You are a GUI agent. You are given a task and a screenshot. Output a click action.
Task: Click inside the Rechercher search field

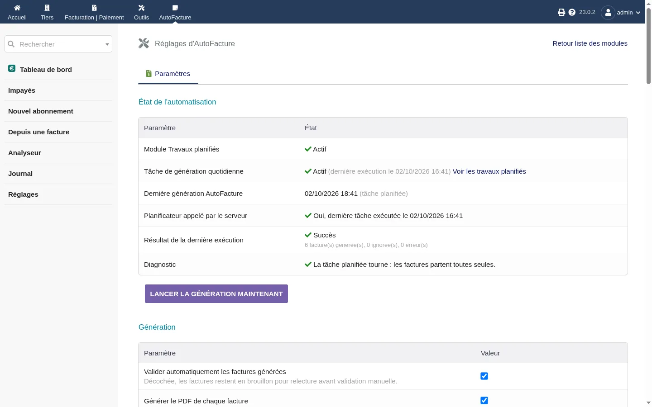[58, 44]
